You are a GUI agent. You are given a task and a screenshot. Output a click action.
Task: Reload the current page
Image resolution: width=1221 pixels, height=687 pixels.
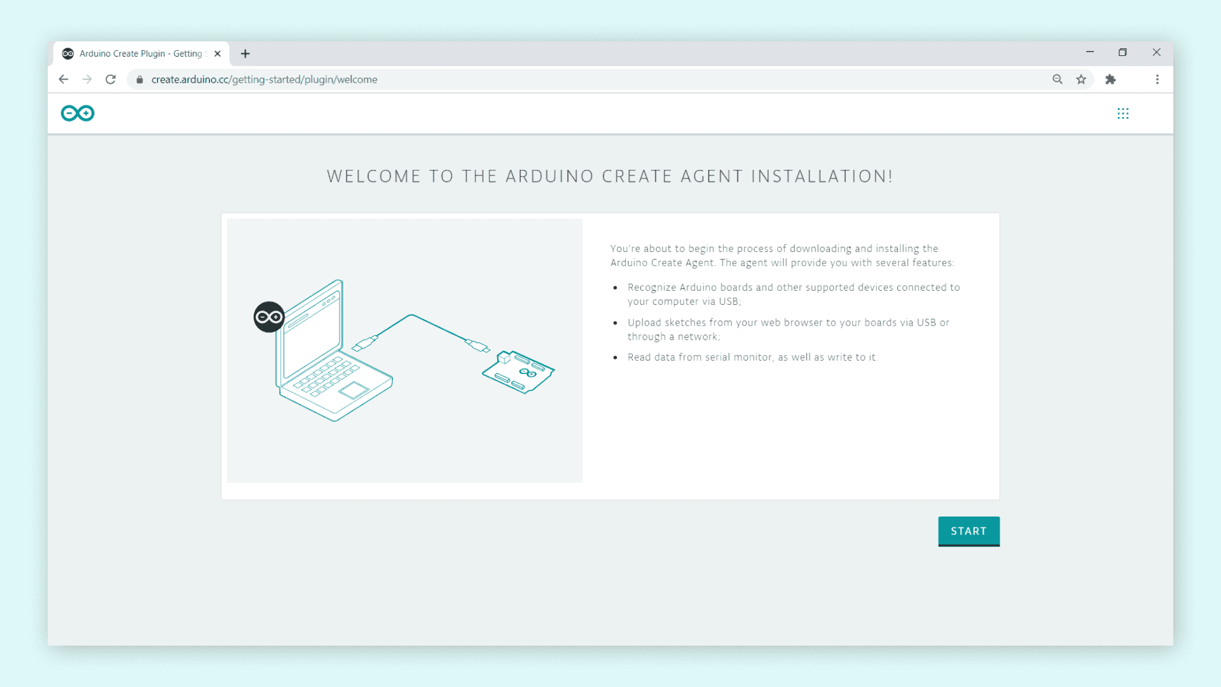(111, 80)
